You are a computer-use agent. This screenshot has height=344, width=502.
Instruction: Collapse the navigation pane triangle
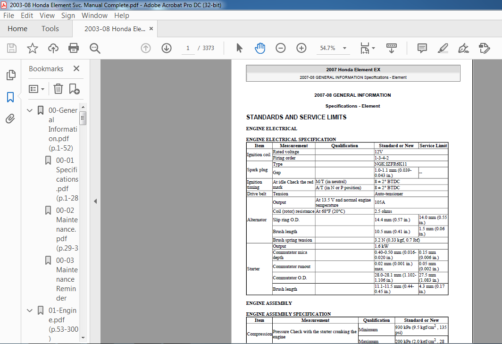click(x=95, y=201)
